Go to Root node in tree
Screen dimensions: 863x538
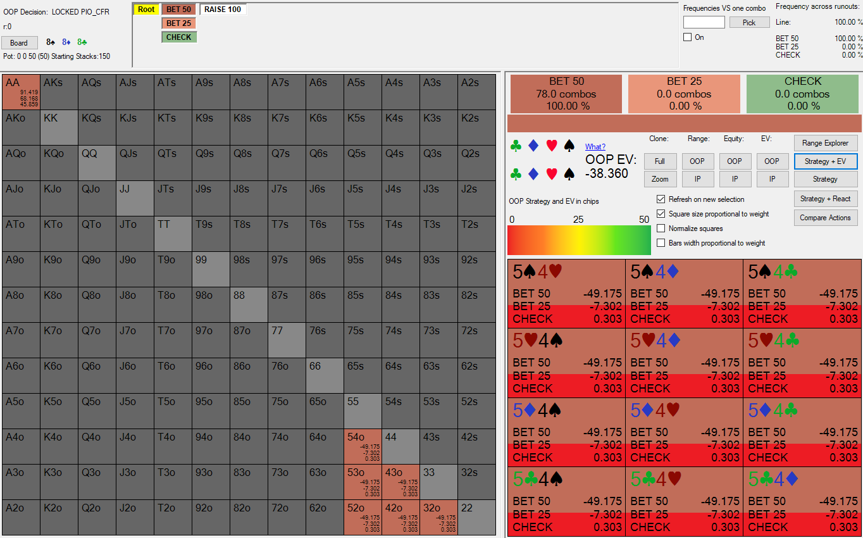coord(146,9)
